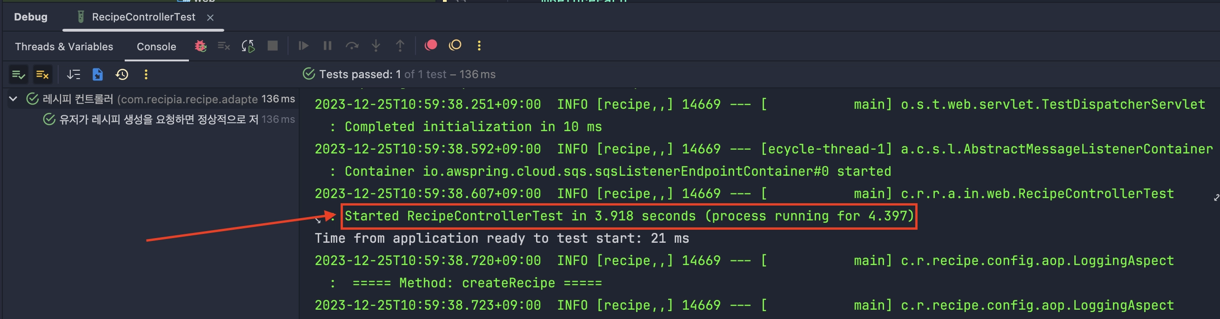Image resolution: width=1220 pixels, height=319 pixels.
Task: Pause the program
Action: pos(327,46)
